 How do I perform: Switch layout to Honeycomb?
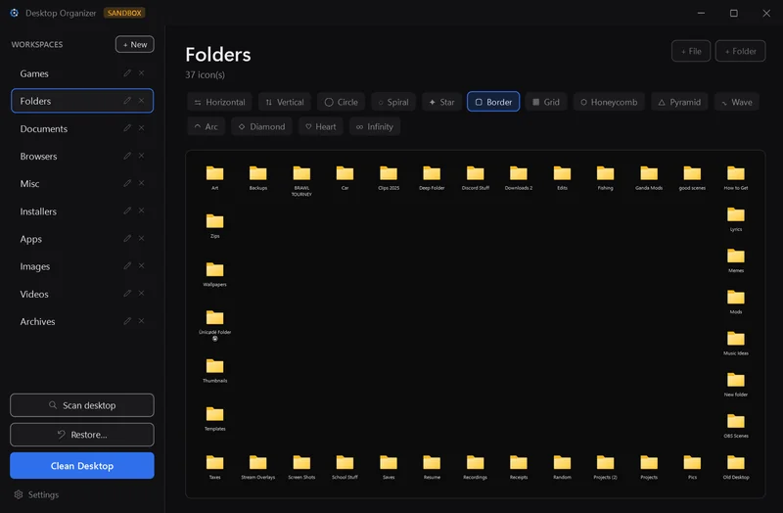coord(609,102)
